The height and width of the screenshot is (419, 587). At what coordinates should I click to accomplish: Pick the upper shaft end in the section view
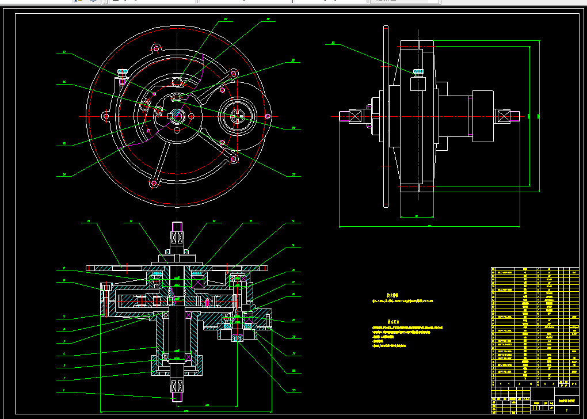click(177, 237)
